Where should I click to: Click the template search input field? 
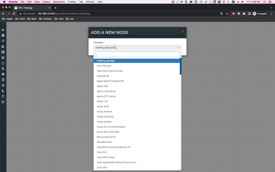pyautogui.click(x=137, y=54)
